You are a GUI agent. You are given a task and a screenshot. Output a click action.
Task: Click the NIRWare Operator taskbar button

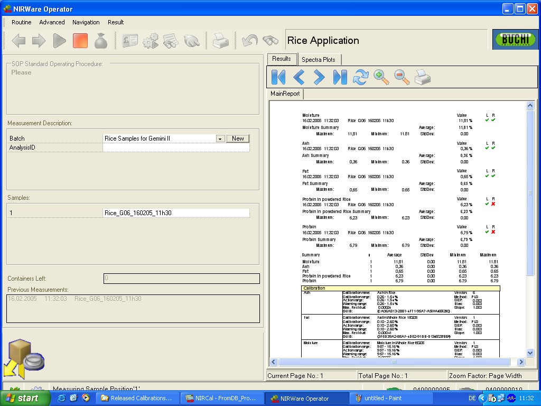pos(306,398)
